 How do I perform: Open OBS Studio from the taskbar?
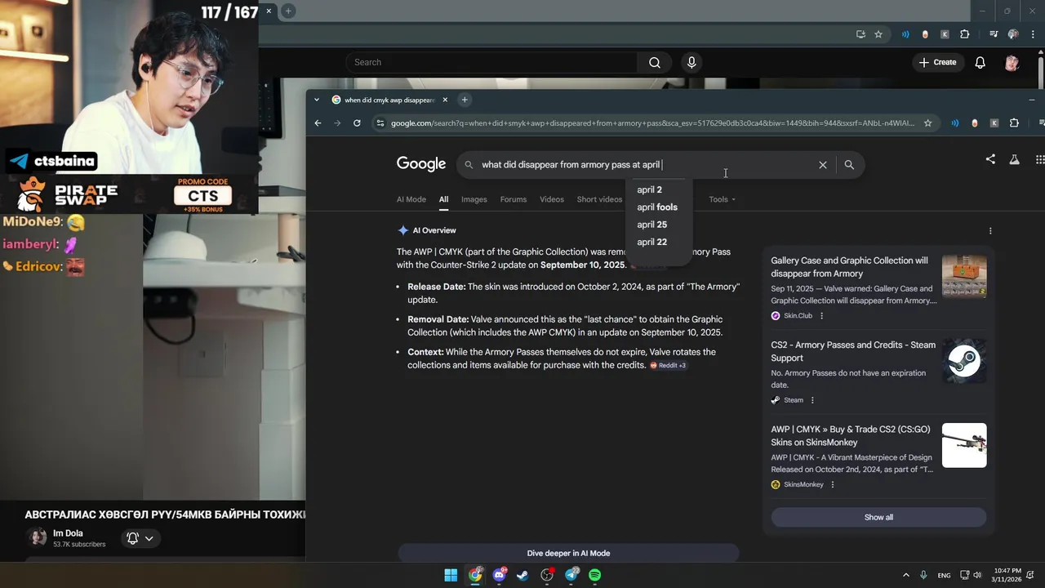tap(547, 575)
